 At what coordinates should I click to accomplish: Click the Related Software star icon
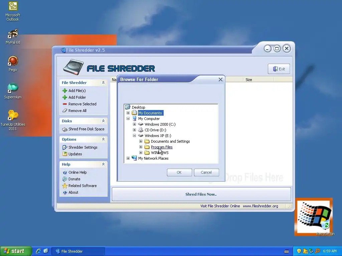(x=64, y=186)
